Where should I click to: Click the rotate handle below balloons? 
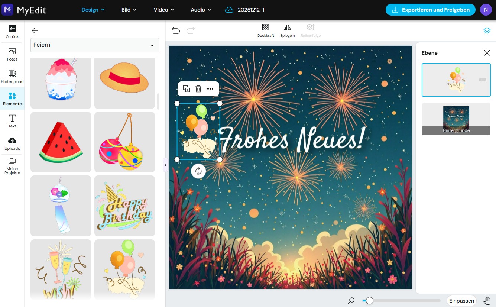(x=198, y=171)
